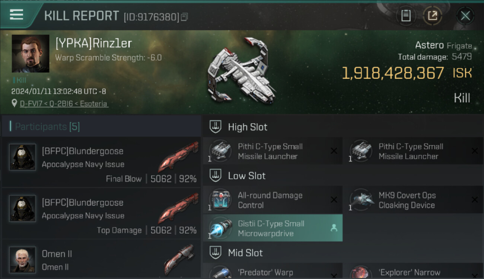Viewport: 484px width, 279px height.
Task: Select the Gistii C-Type Small Microwarpdrive
Action: pos(273,228)
